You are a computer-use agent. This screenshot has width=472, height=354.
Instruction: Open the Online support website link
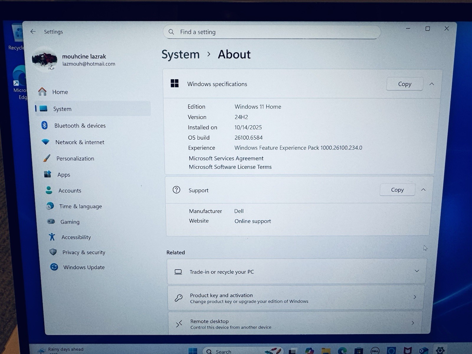253,221
